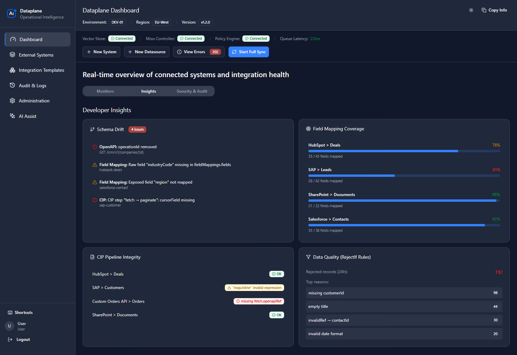Open Administration in the sidebar
This screenshot has width=517, height=355.
[x=38, y=101]
